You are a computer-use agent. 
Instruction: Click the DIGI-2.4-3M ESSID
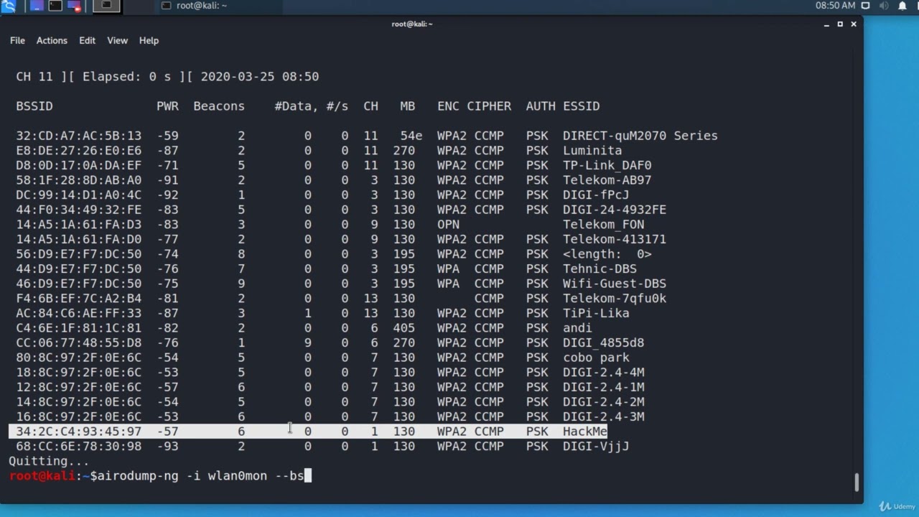(603, 416)
